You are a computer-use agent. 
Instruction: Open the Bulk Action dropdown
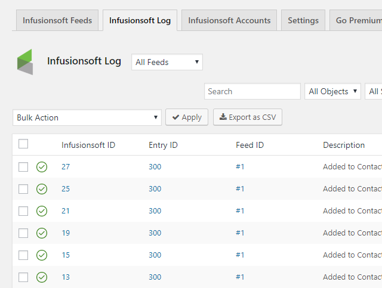(x=87, y=117)
